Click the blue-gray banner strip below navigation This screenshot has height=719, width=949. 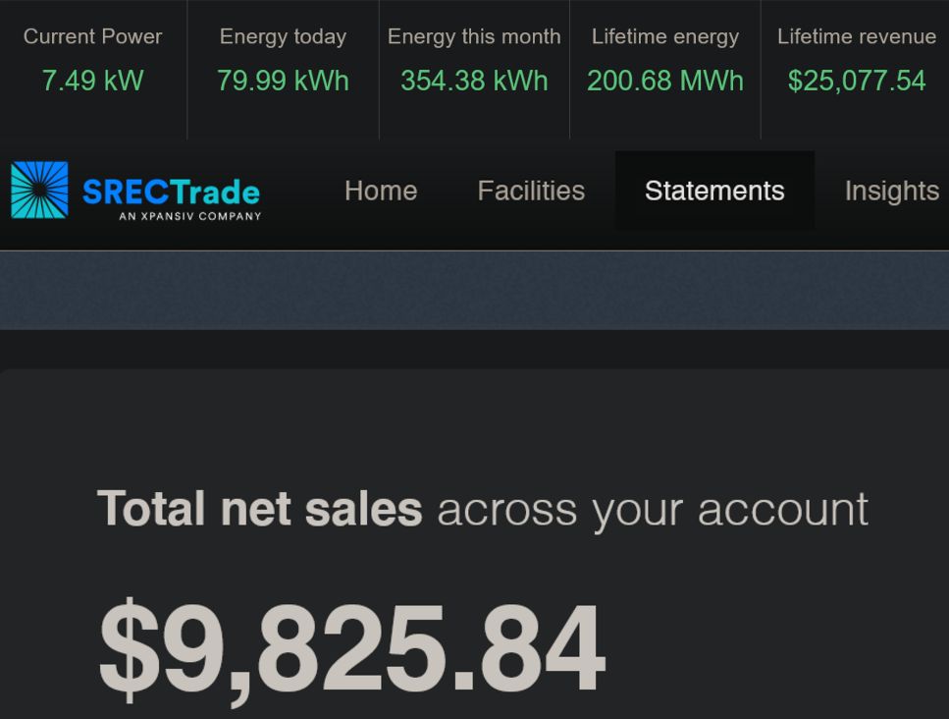pos(474,291)
